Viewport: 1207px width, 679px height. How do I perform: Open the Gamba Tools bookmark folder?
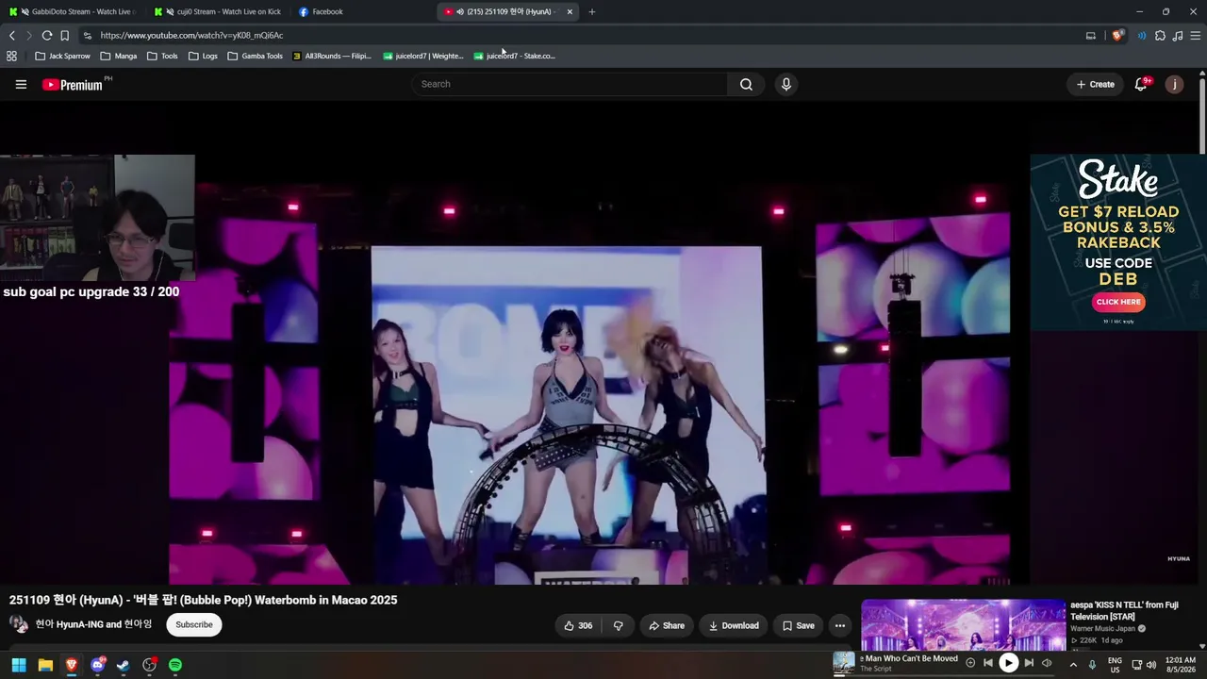255,56
